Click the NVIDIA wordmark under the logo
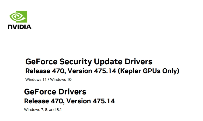Viewport: 203px width, 121px height. [20, 27]
